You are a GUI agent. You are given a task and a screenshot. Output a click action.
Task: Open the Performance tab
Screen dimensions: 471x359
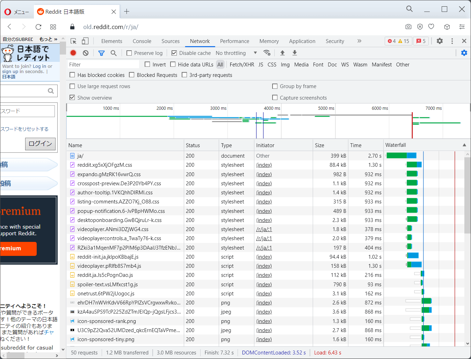(234, 41)
